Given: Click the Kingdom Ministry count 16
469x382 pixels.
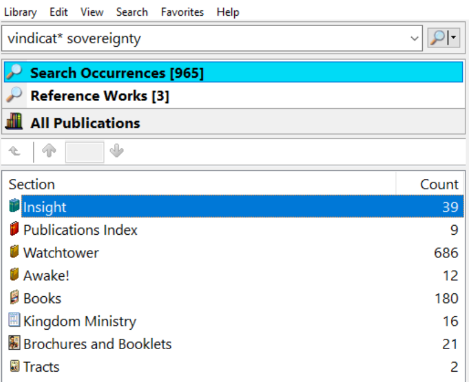Looking at the screenshot, I should [451, 321].
